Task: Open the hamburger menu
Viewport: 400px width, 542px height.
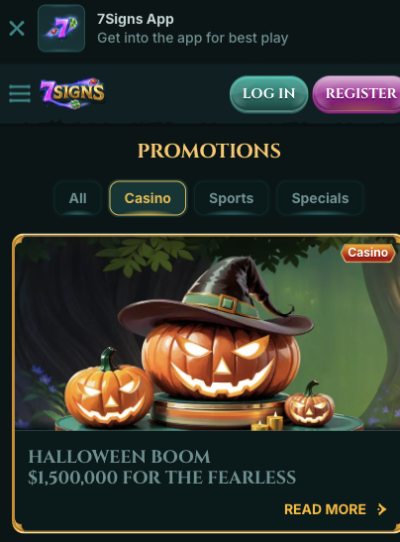Action: 20,93
